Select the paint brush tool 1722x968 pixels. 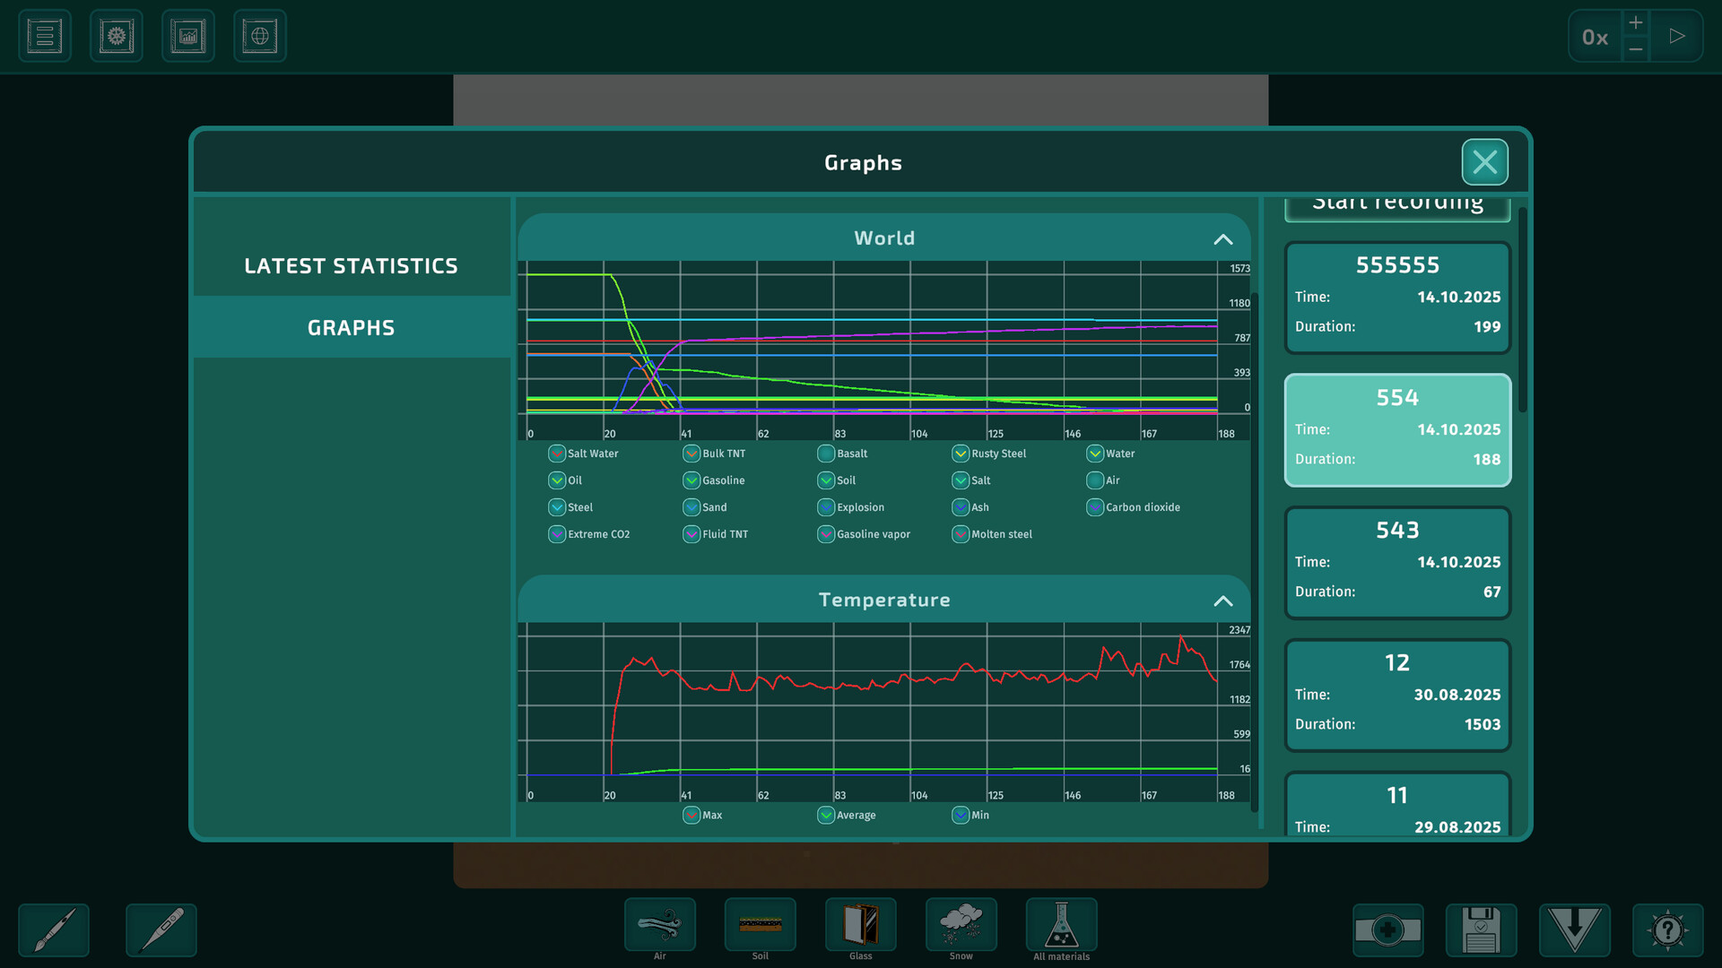(53, 929)
